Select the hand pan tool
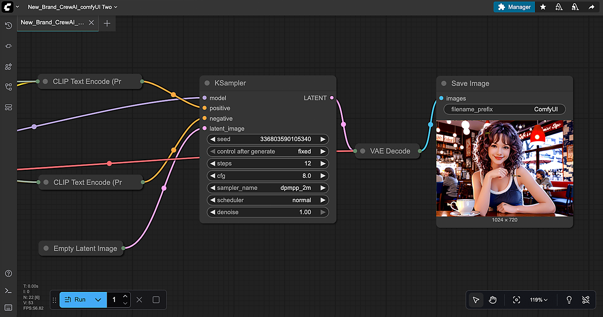Screen dimensions: 603x317 [493, 300]
